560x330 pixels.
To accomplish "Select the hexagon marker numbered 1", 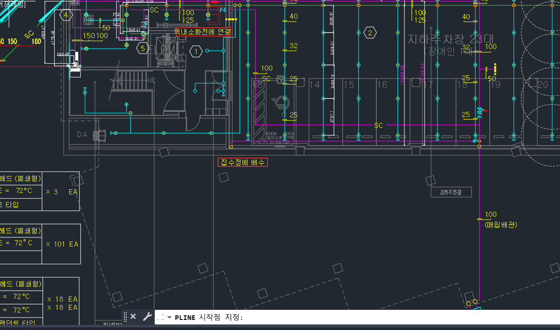I will (196, 52).
